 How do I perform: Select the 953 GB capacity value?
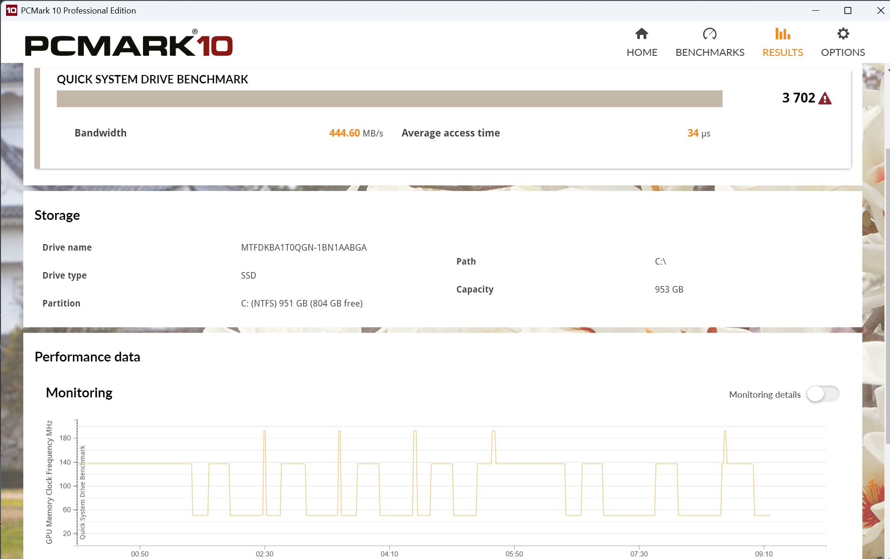point(669,289)
